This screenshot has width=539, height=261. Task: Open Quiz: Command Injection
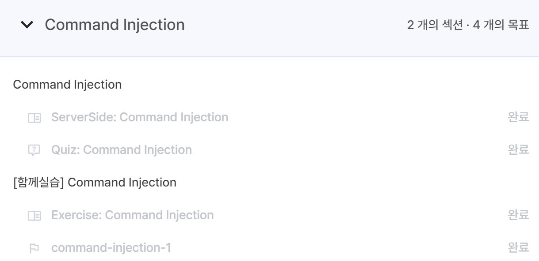(x=122, y=150)
